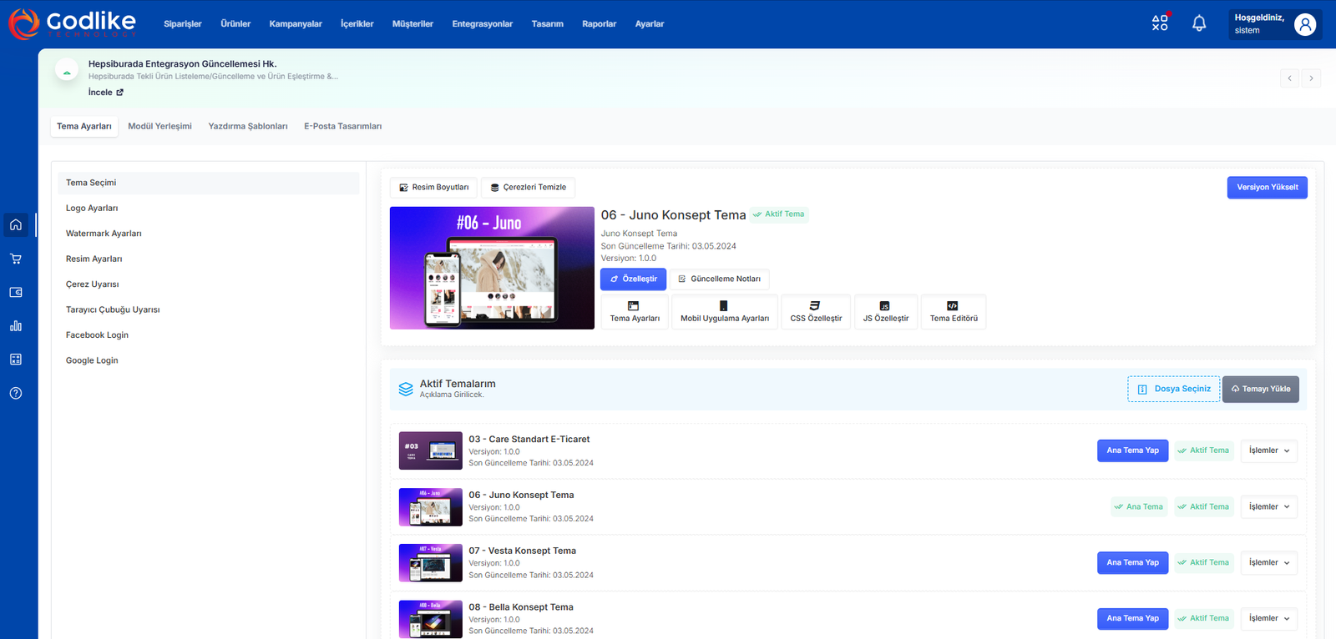This screenshot has height=639, width=1336.
Task: Expand İşlemler dropdown for Vesta Konsept theme
Action: (x=1268, y=562)
